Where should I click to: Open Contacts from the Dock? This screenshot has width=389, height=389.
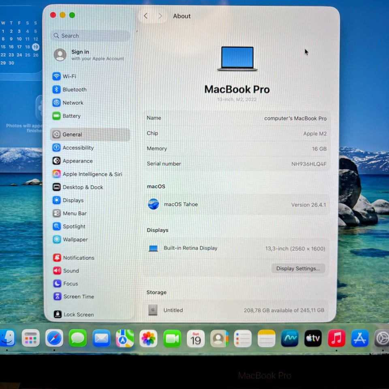219,338
